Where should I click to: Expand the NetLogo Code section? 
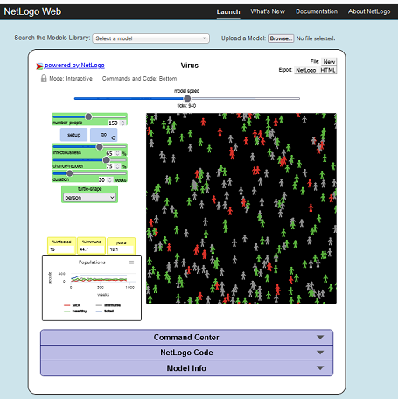pos(186,353)
